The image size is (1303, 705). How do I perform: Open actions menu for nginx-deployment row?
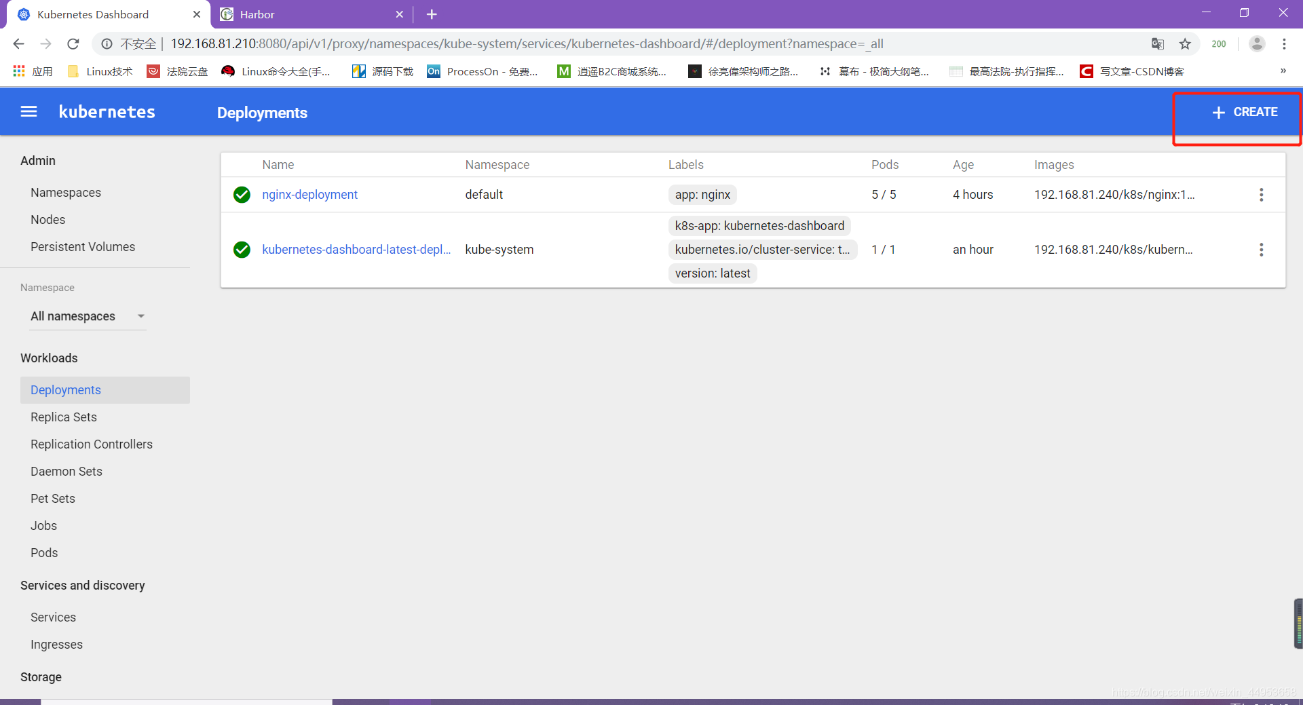pos(1261,195)
